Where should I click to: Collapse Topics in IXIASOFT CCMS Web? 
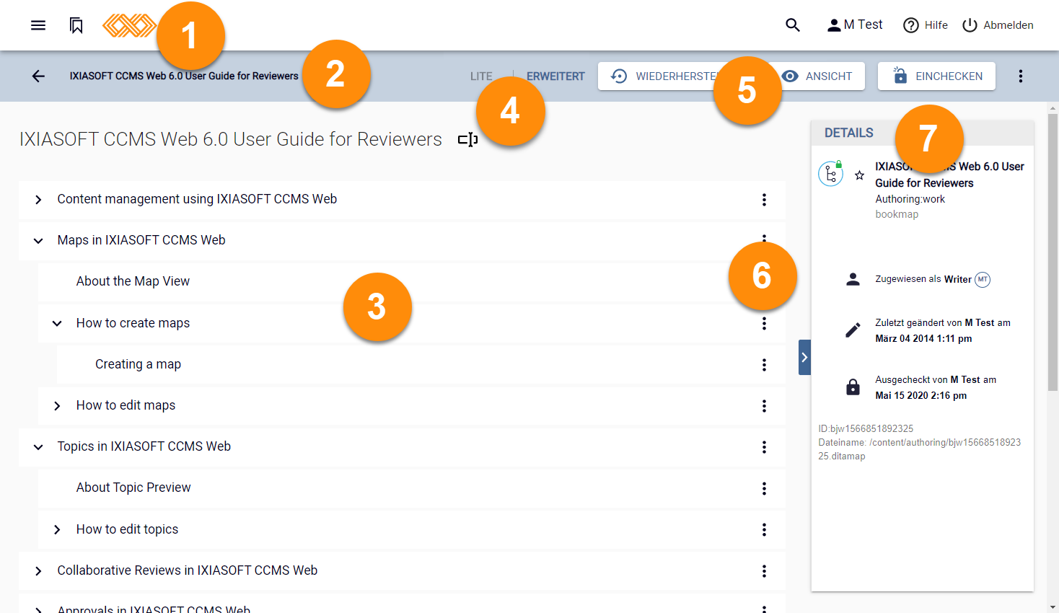pos(38,447)
